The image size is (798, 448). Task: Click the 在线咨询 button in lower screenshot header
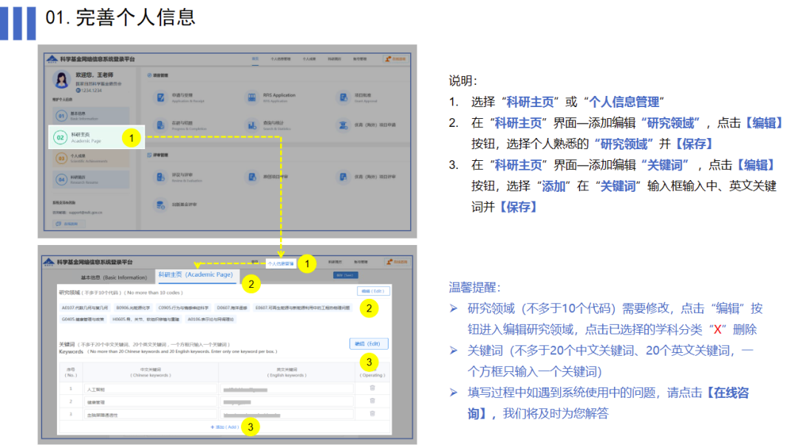(397, 262)
